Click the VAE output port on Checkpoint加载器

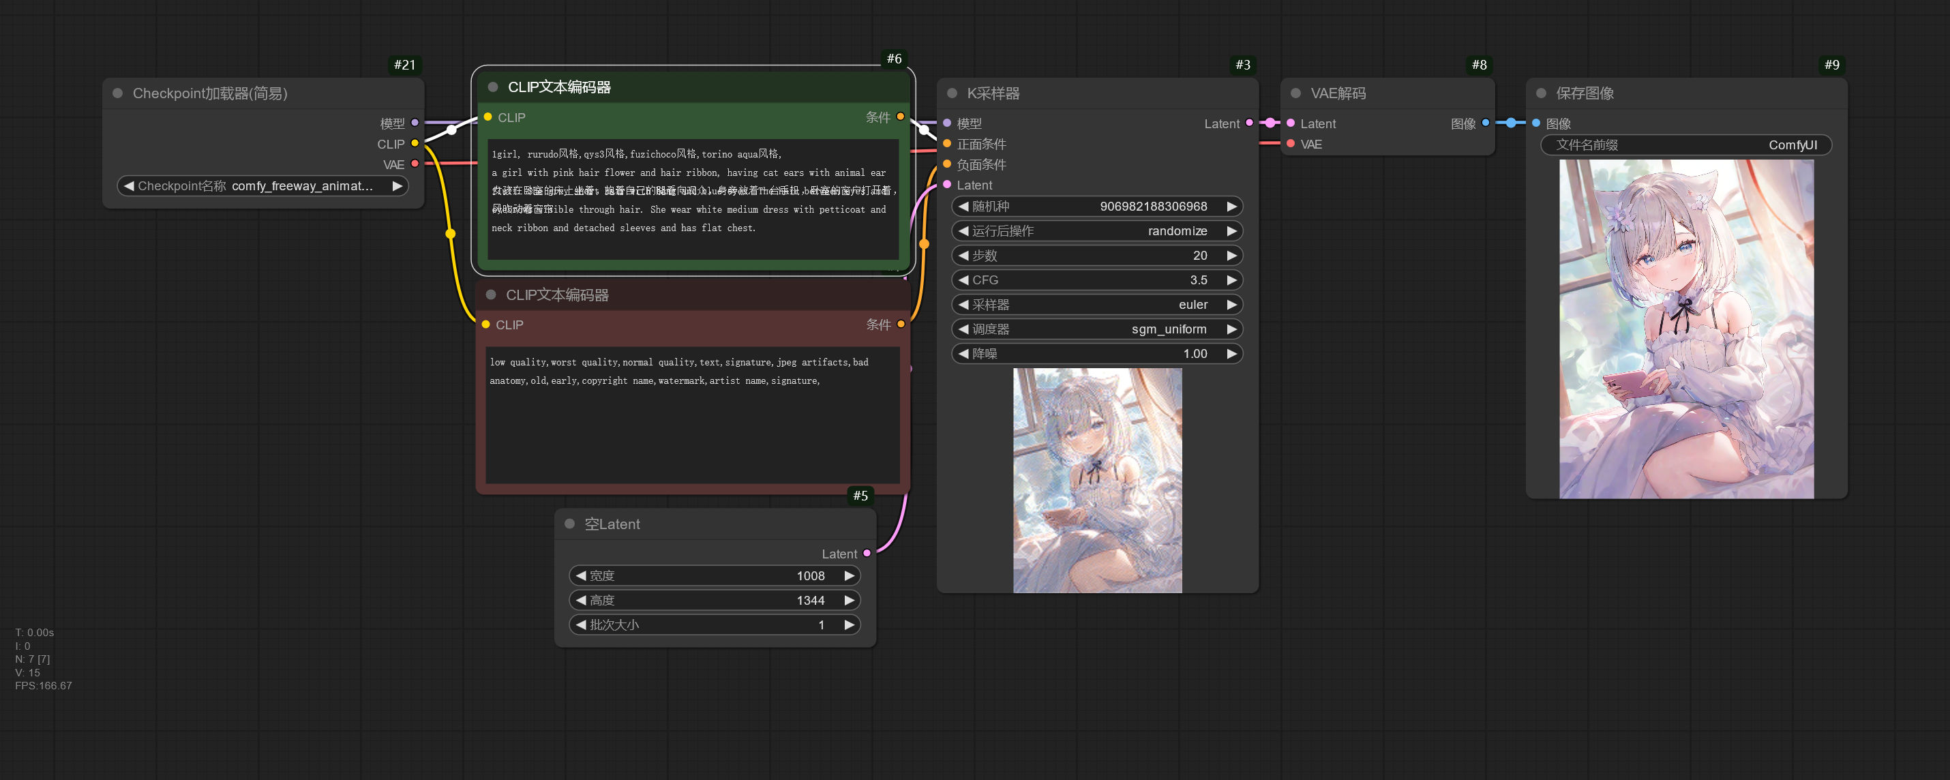pyautogui.click(x=413, y=164)
